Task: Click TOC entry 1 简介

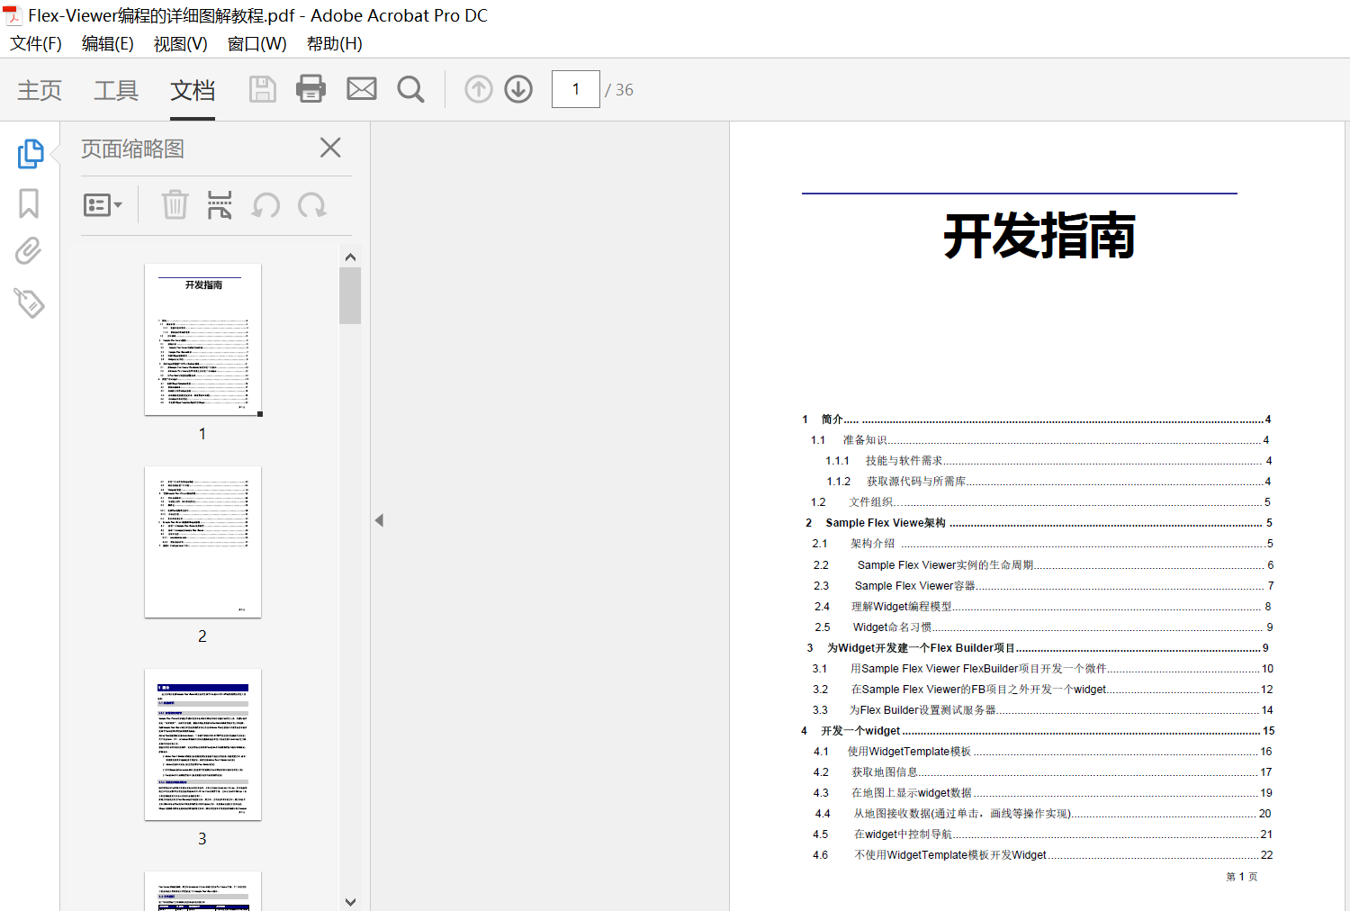Action: coord(1036,419)
